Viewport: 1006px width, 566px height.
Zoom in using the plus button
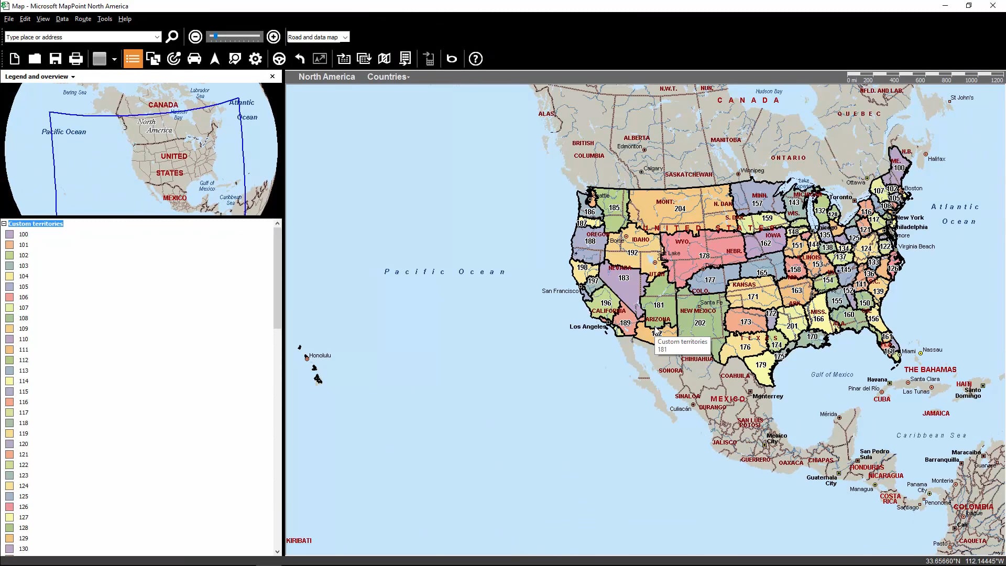274,37
